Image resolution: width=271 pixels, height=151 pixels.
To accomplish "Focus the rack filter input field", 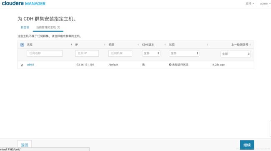I will point(120,53).
